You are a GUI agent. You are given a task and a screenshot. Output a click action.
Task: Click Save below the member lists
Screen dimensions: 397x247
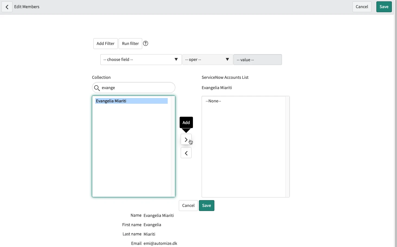[207, 205]
